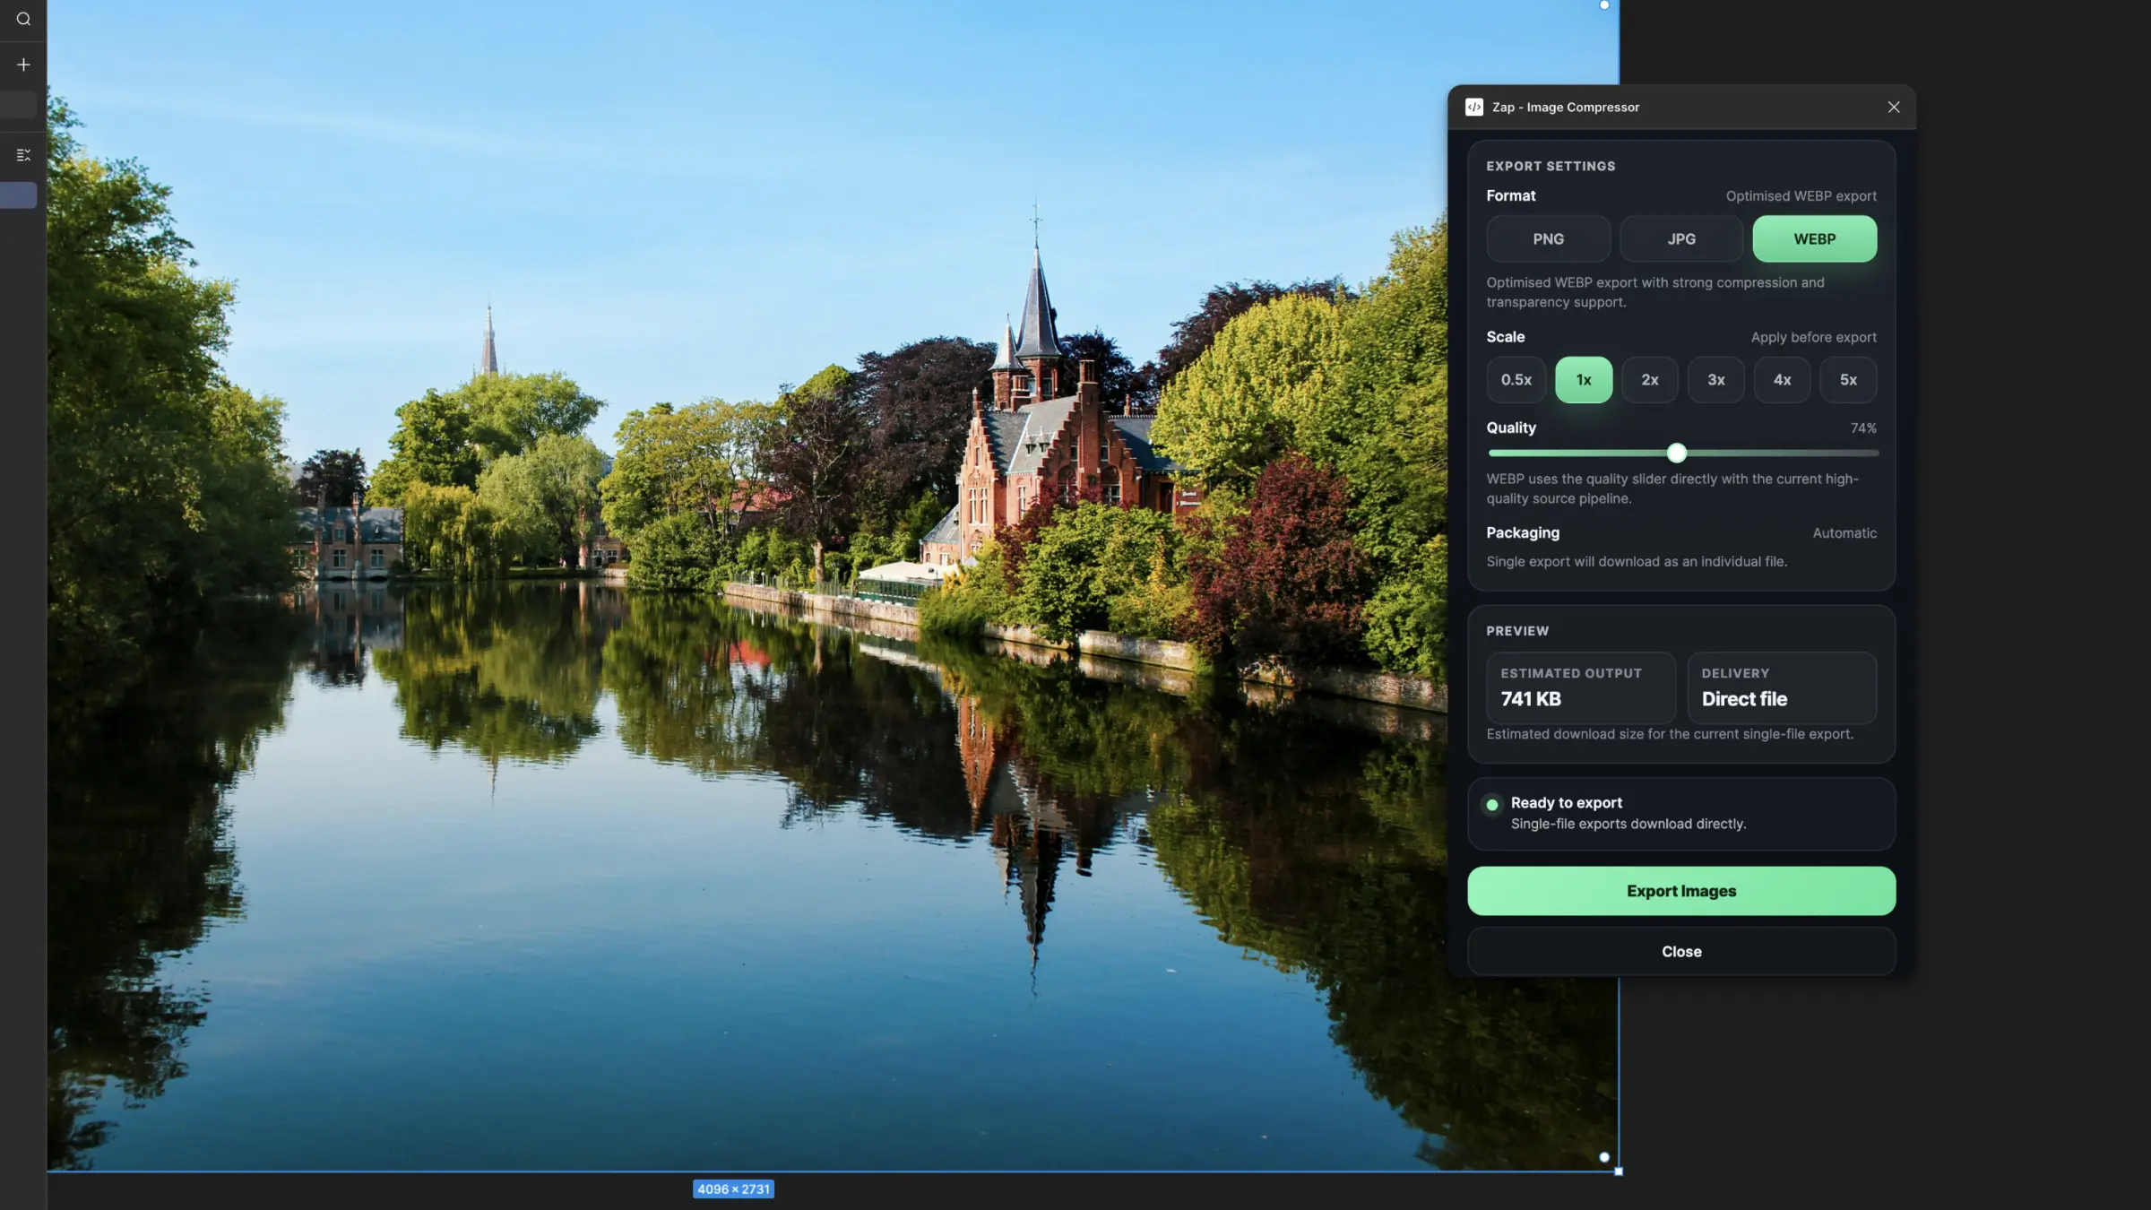Screen dimensions: 2151x1210
Task: Click the plus add icon in sidebar
Action: [x=23, y=65]
